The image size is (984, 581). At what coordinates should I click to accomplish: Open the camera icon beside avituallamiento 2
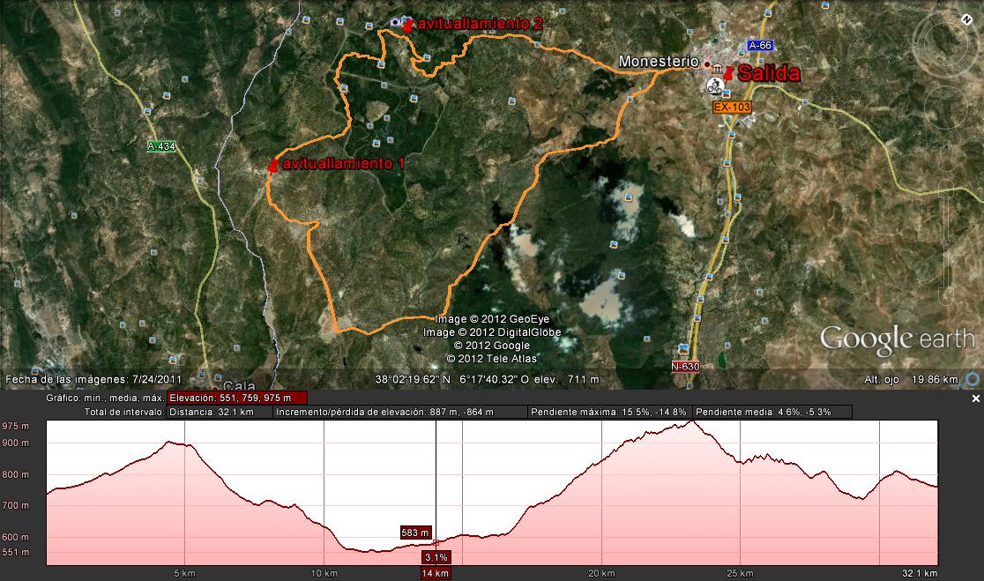pyautogui.click(x=394, y=22)
